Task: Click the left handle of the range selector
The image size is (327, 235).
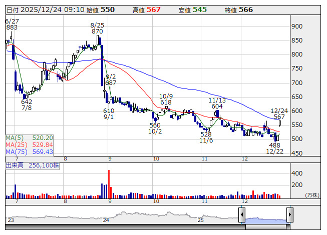Action: 241,215
